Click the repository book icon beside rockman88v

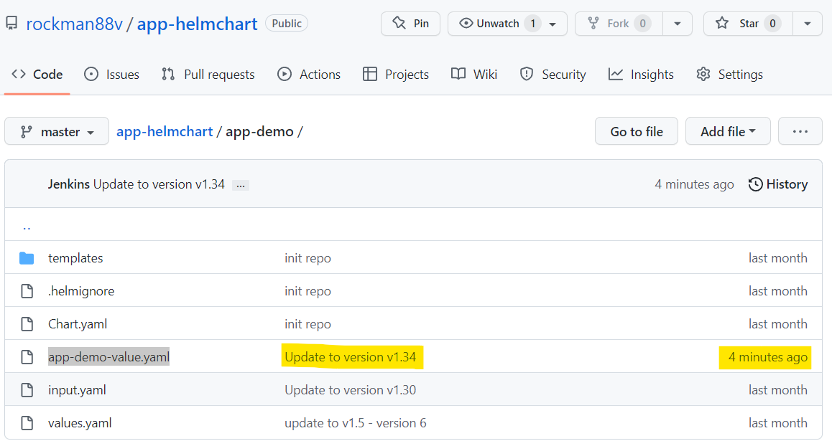tap(11, 24)
